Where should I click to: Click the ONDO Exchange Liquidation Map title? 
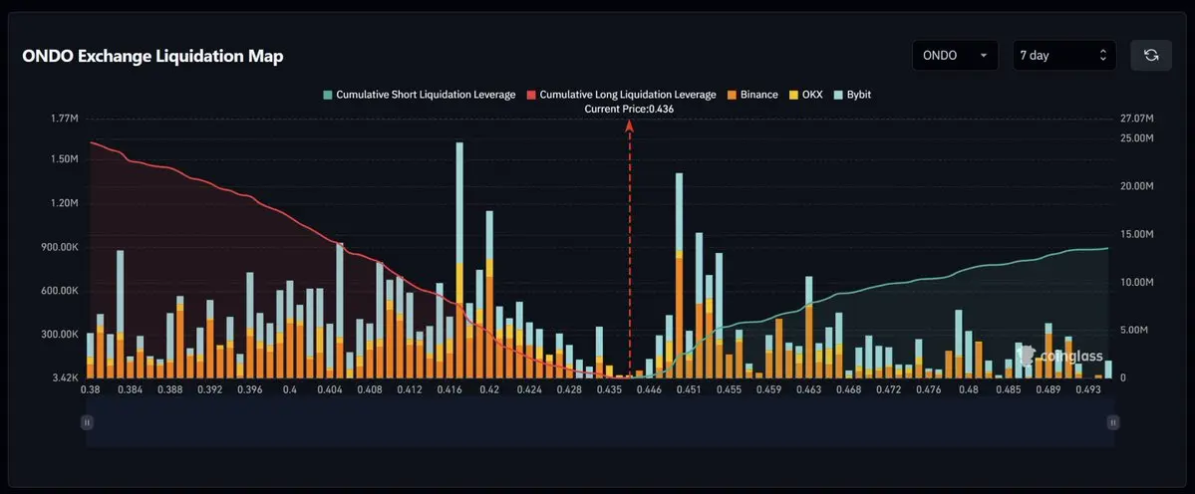(x=153, y=57)
